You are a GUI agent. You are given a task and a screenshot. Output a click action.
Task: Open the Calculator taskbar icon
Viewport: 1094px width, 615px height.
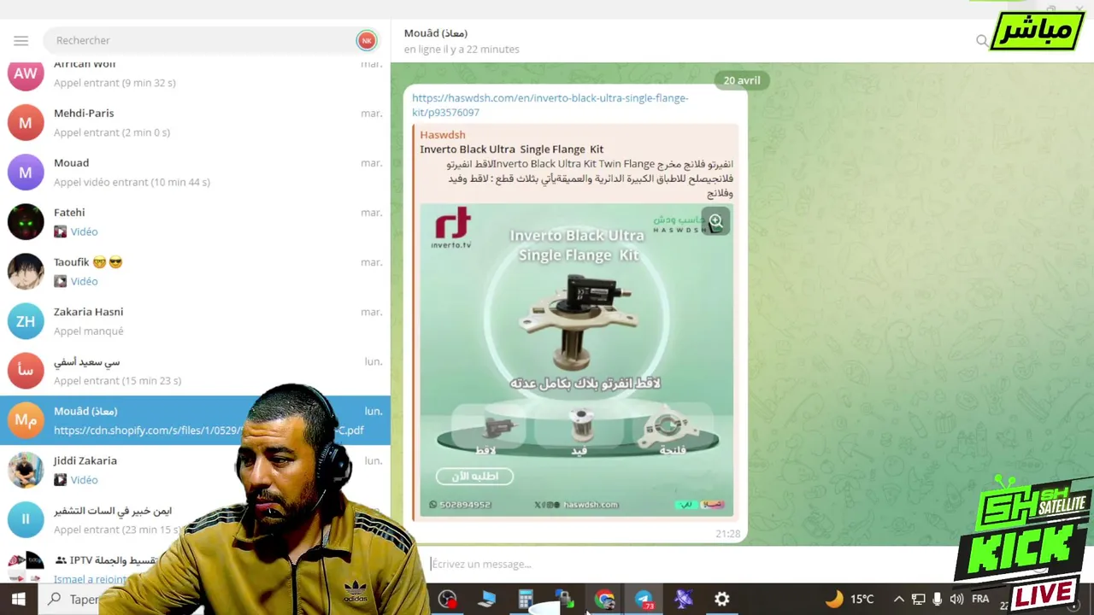(526, 599)
